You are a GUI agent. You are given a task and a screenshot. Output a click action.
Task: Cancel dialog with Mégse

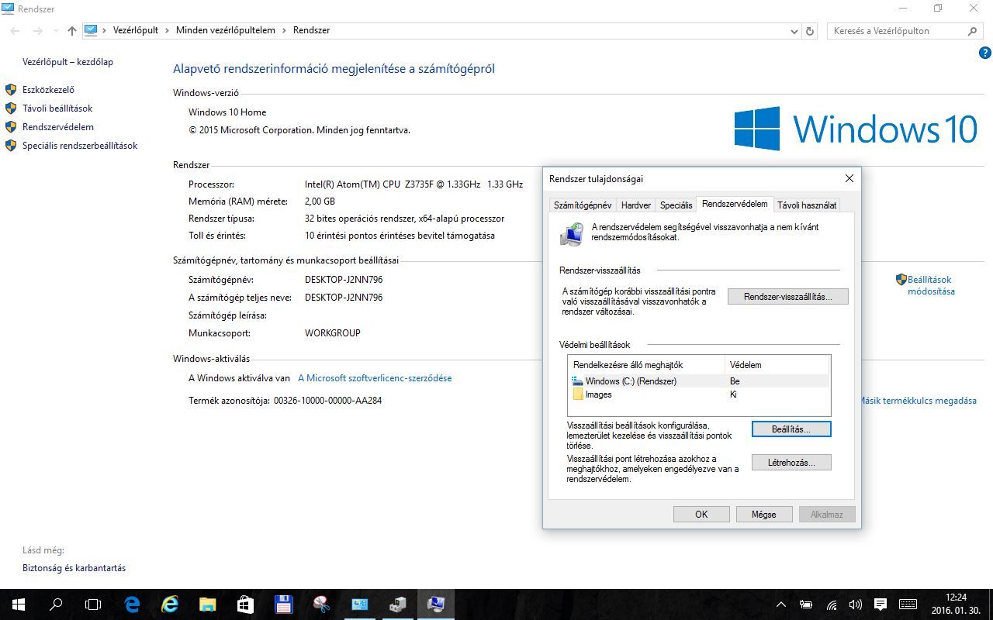pos(764,514)
